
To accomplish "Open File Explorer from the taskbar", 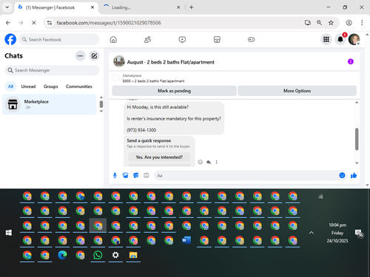I will coord(133,255).
